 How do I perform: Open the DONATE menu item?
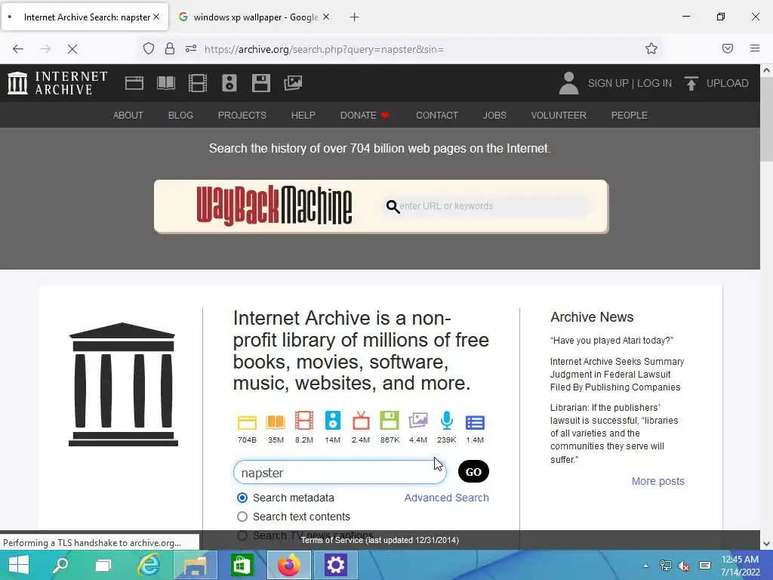coord(365,115)
